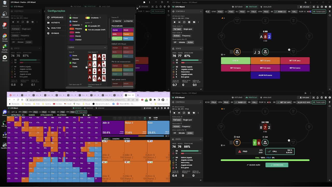Set show results to Mistake in top-right window
332x187 pixels.
(x=182, y=42)
